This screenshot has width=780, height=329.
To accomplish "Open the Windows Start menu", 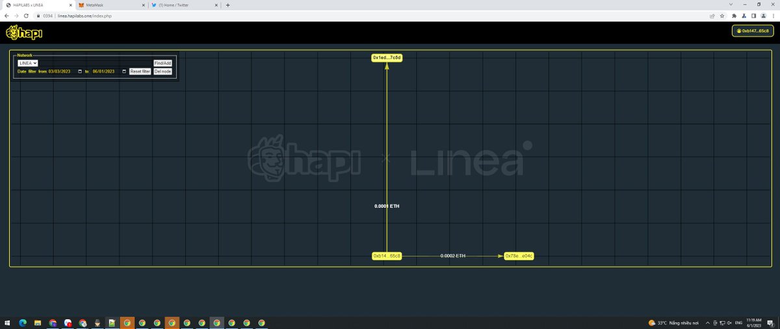I will [8, 322].
